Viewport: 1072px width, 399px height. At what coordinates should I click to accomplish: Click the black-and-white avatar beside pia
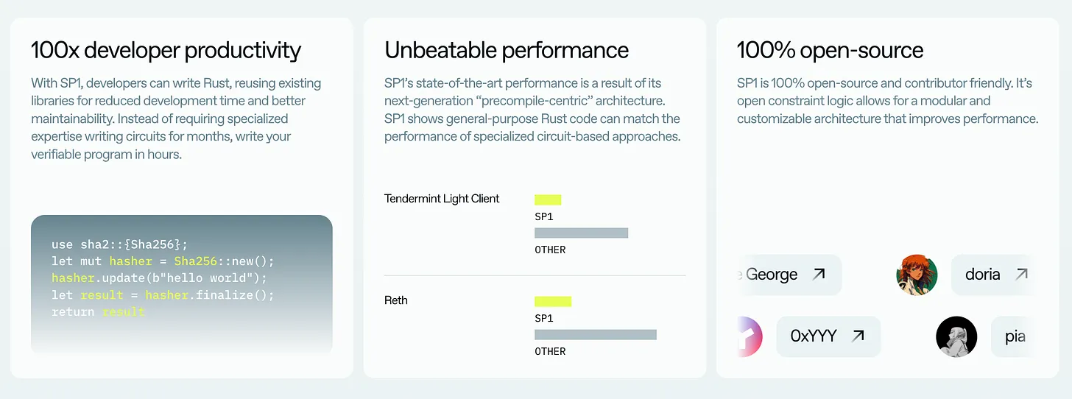click(x=956, y=337)
